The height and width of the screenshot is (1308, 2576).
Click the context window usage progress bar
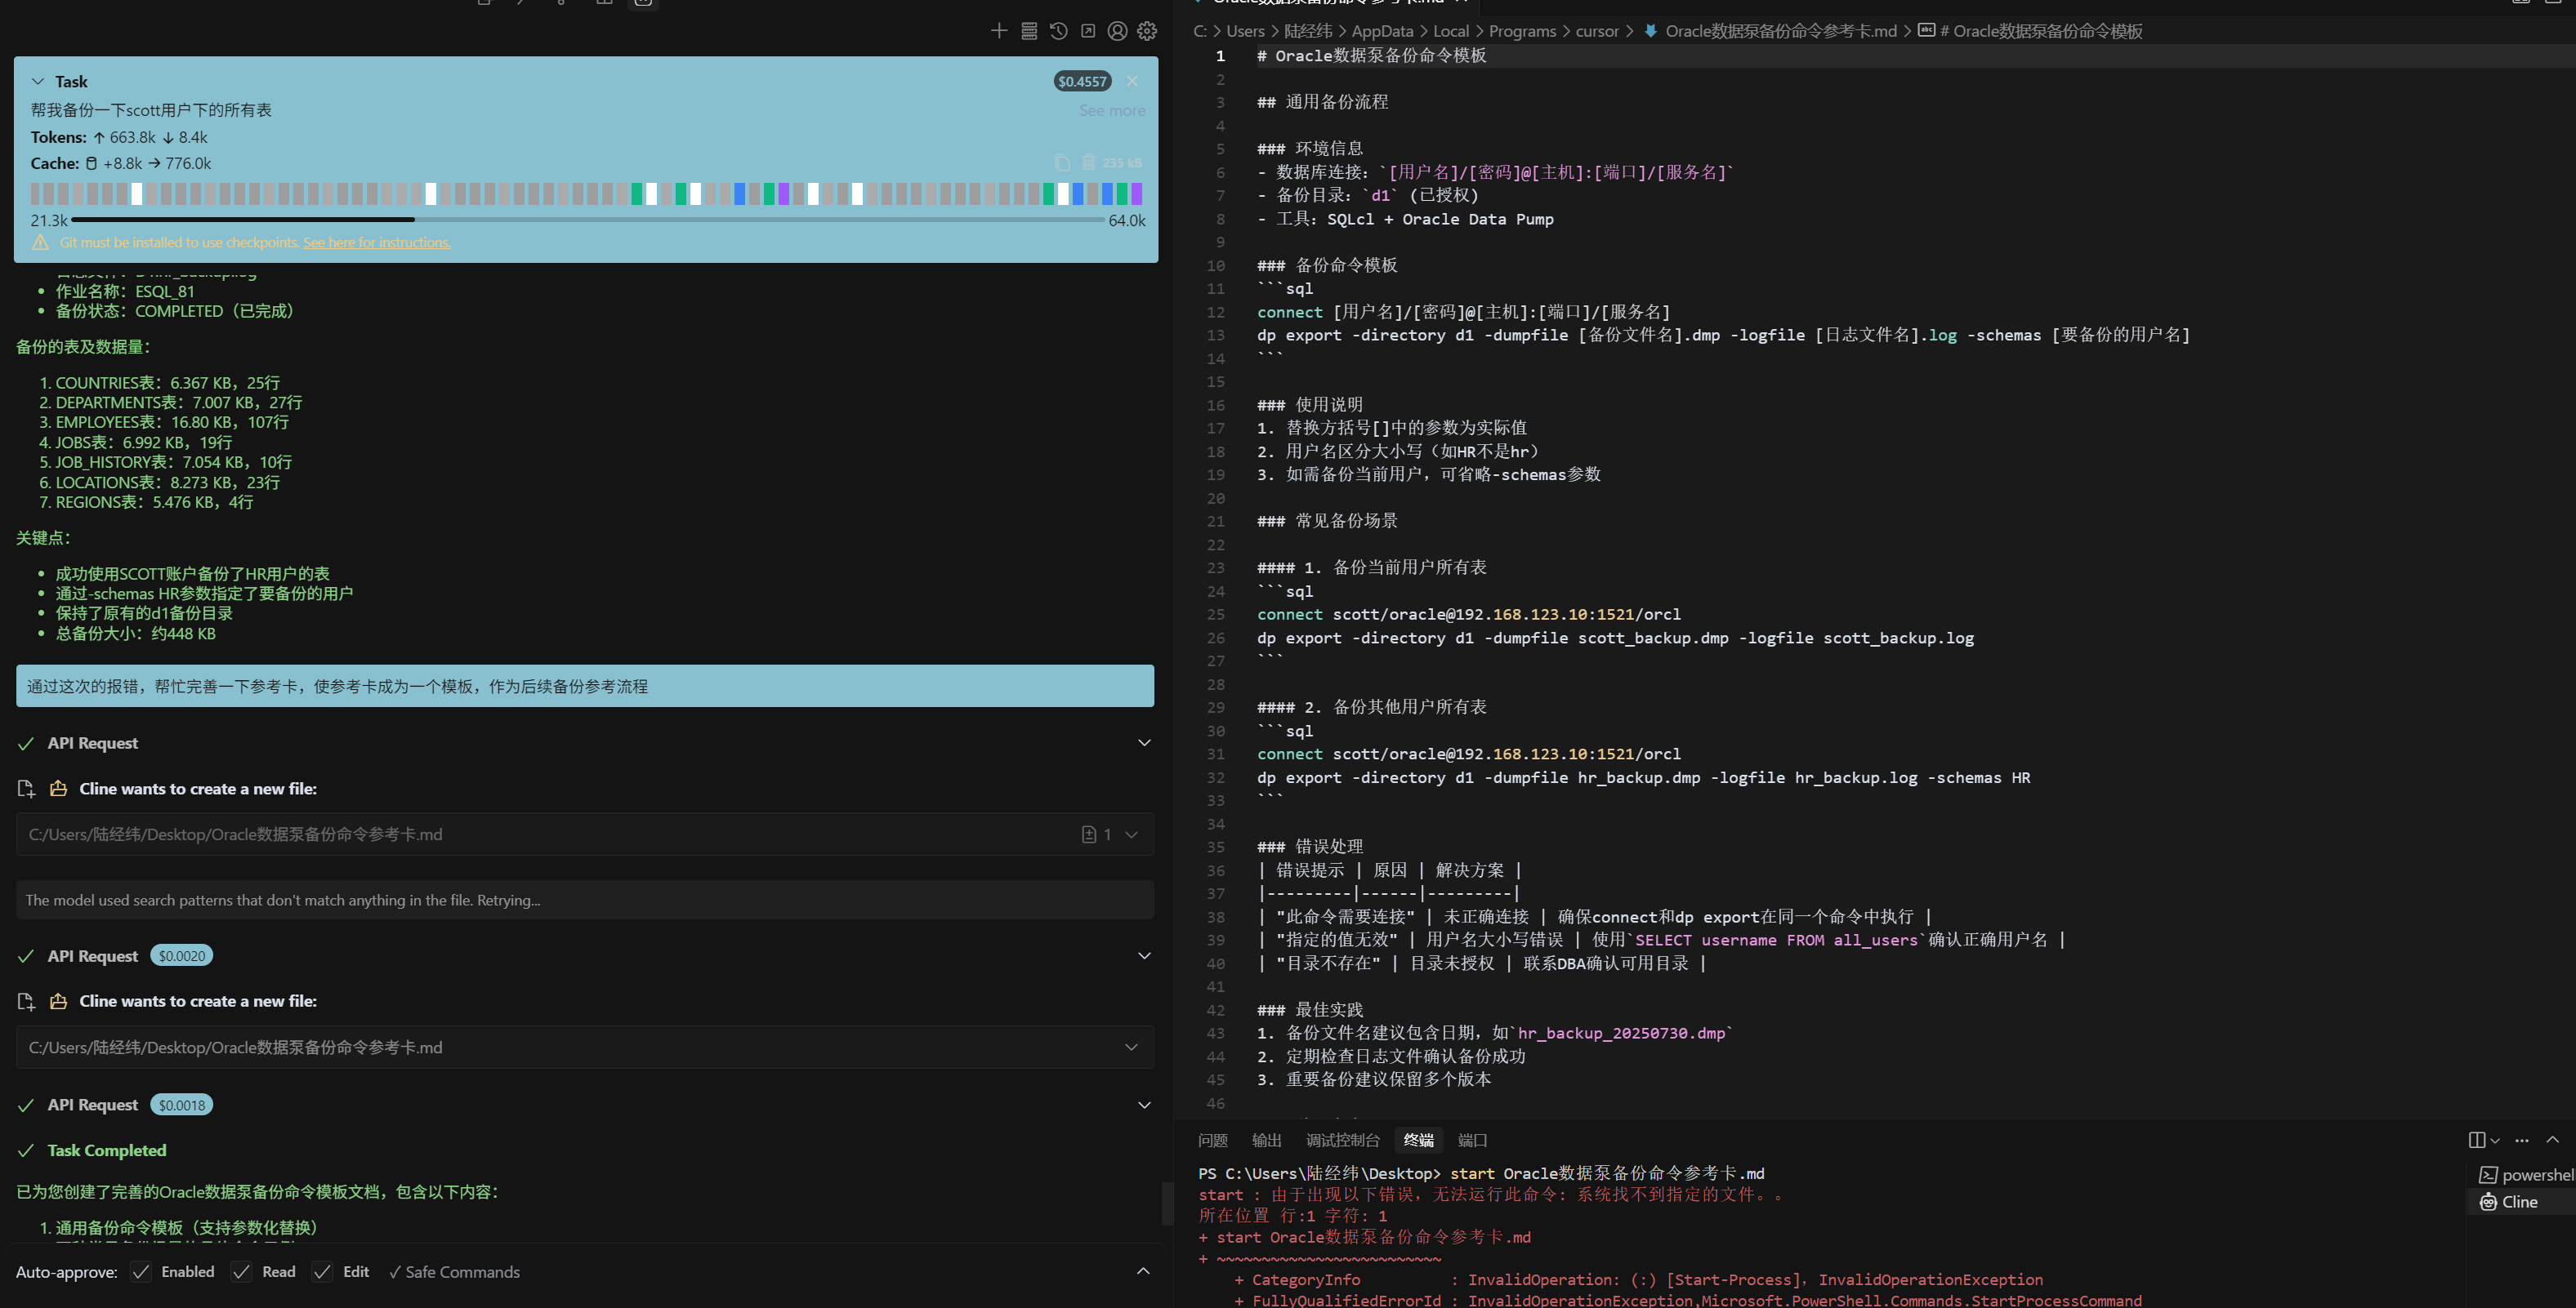[x=588, y=219]
